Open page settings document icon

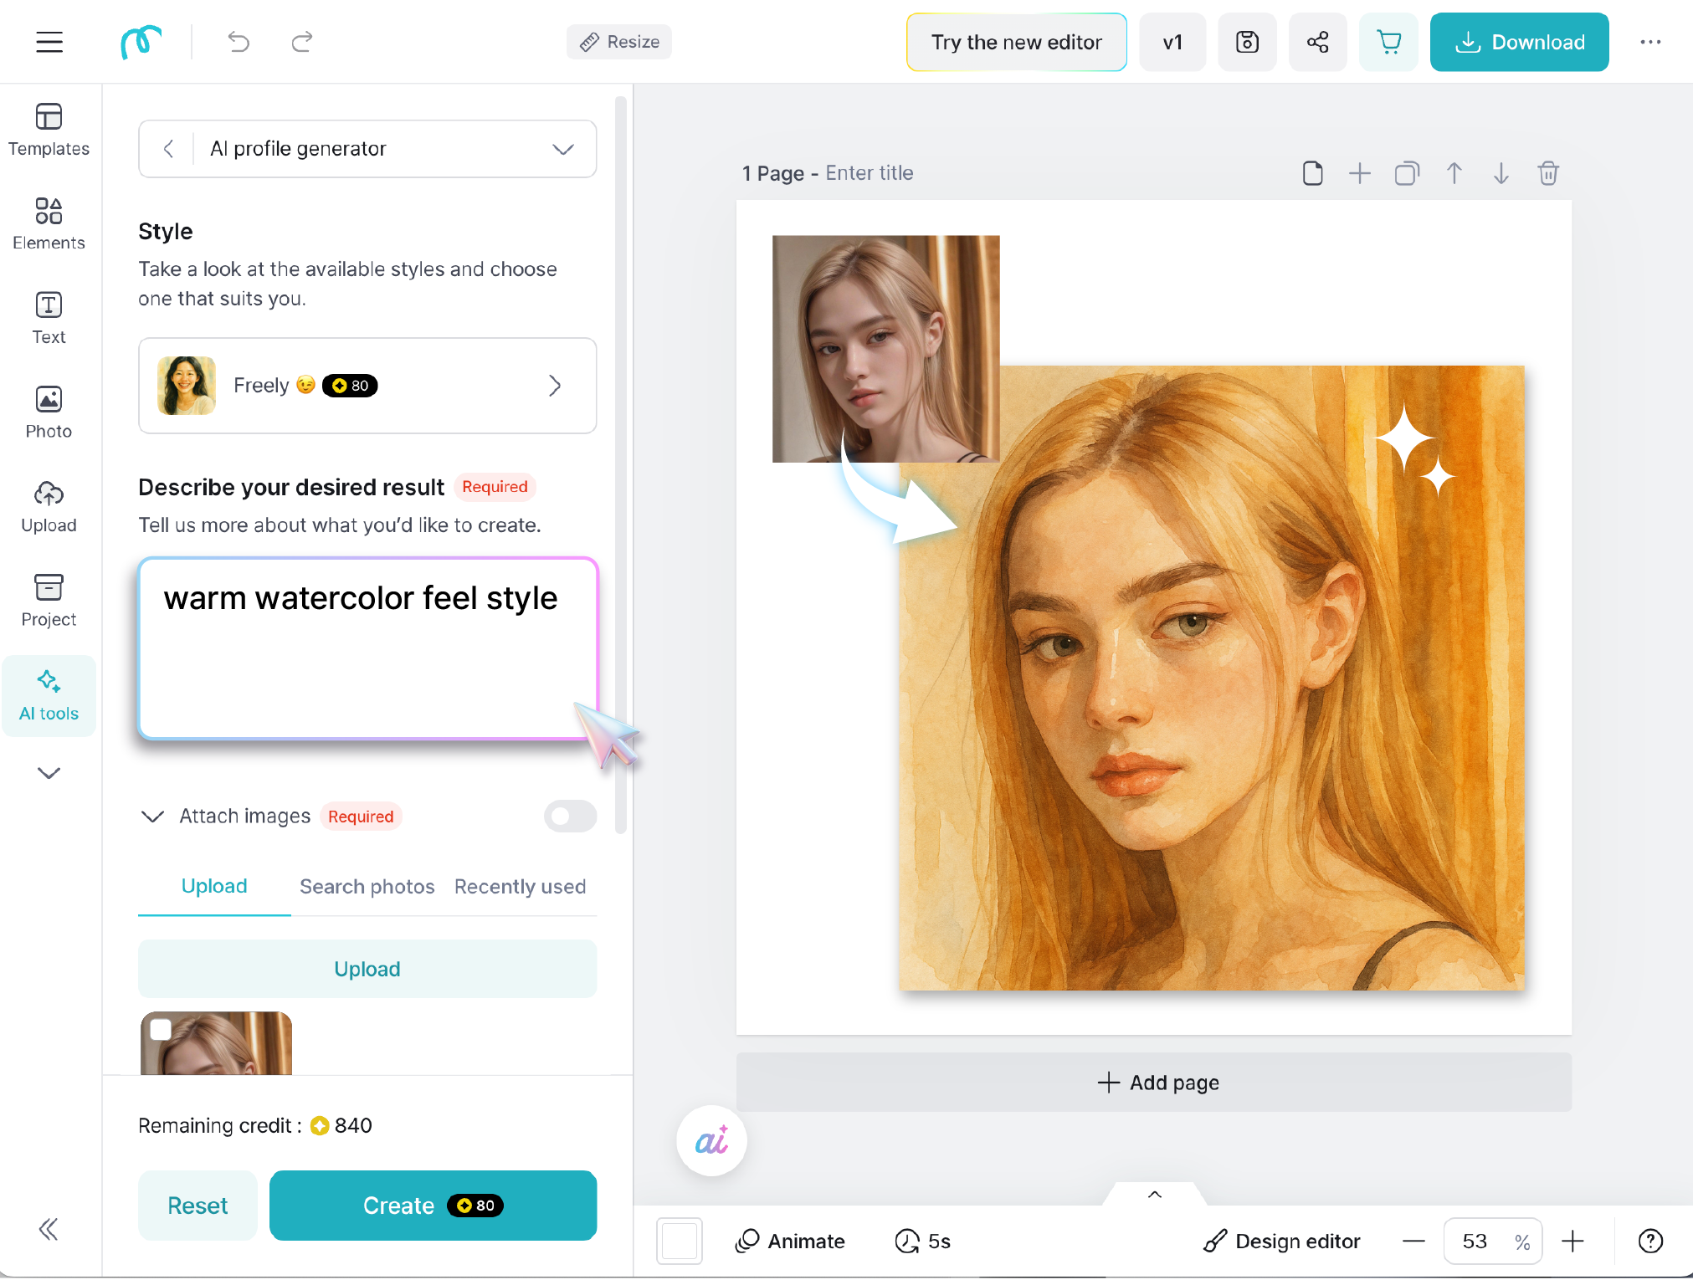(x=1313, y=173)
